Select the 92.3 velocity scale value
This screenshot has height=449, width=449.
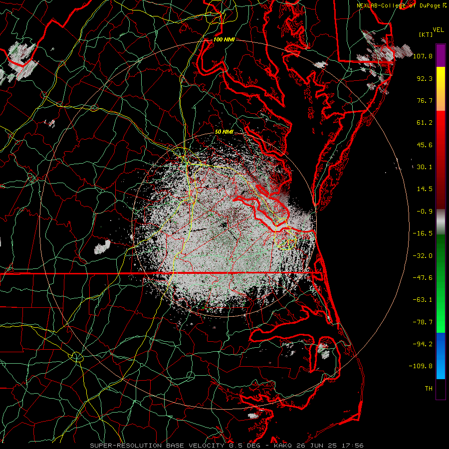[x=425, y=78]
